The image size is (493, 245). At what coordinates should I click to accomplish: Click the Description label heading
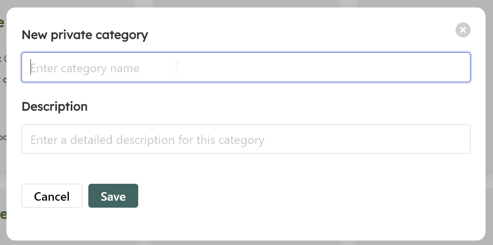coord(55,107)
